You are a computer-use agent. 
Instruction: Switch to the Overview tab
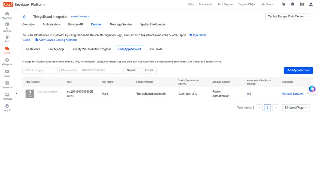28,25
